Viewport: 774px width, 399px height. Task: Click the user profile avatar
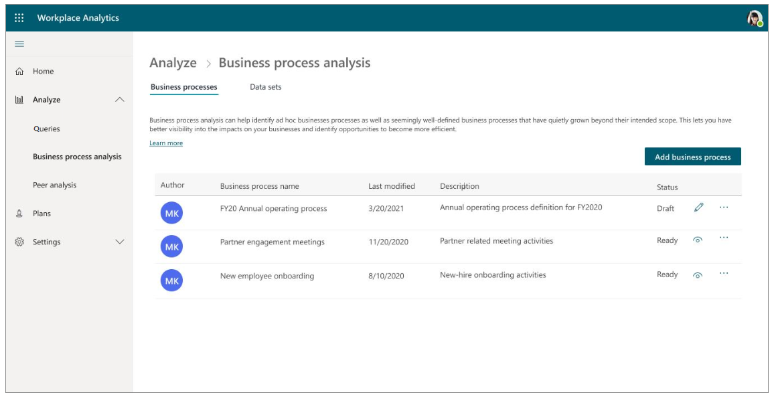[x=755, y=17]
